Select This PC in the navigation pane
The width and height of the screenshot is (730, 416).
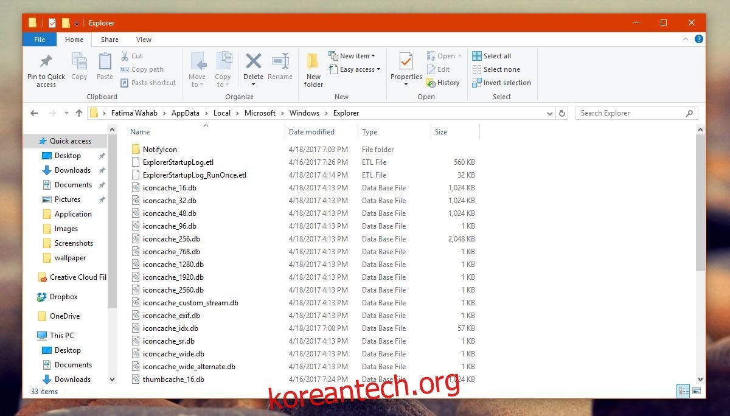click(x=55, y=336)
